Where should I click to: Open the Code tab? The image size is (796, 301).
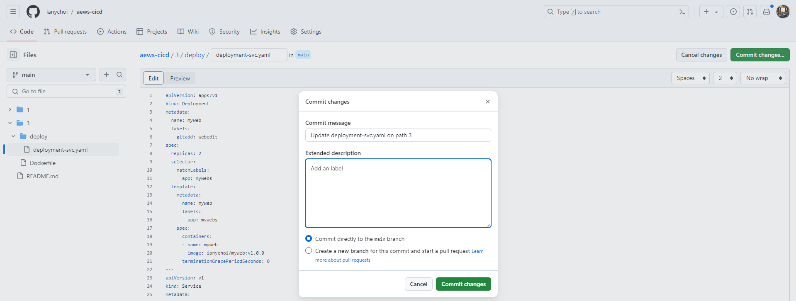(22, 32)
